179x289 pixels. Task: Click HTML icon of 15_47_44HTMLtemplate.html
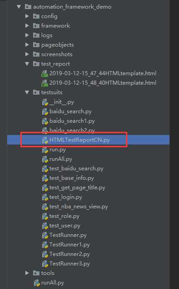tap(44, 73)
